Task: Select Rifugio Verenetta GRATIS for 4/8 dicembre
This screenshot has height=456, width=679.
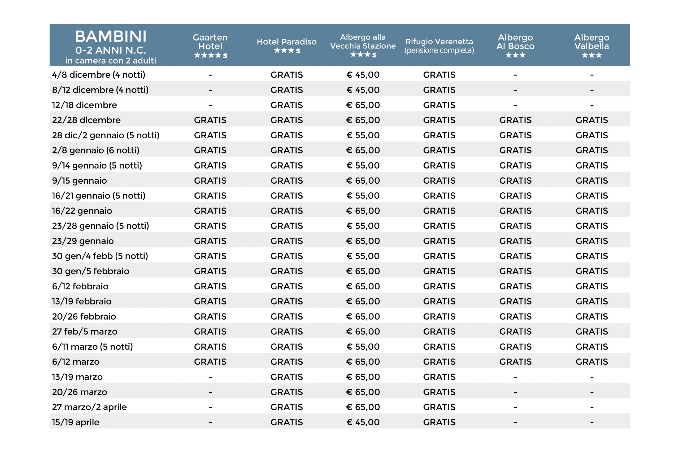Action: (x=439, y=75)
